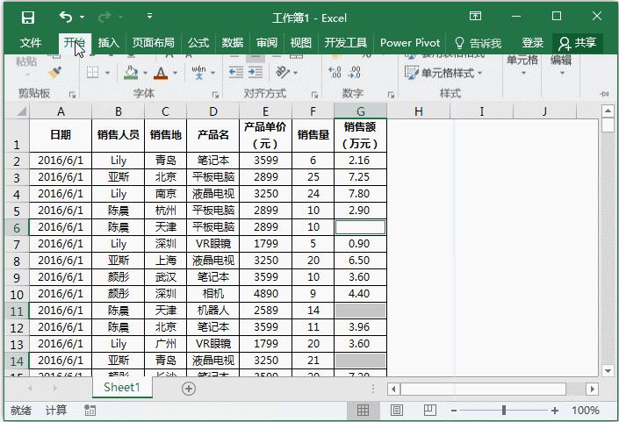This screenshot has height=422, width=619.
Task: Select empty cell G6 in 销售额 column
Action: coord(361,227)
